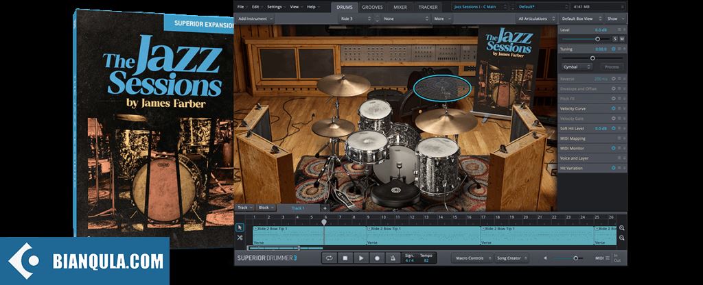Open the Help menu
This screenshot has height=285, width=703.
312,7
